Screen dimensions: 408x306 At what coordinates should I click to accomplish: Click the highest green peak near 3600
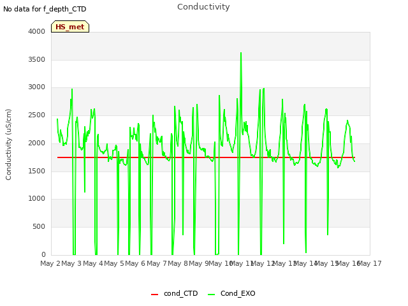pos(241,54)
